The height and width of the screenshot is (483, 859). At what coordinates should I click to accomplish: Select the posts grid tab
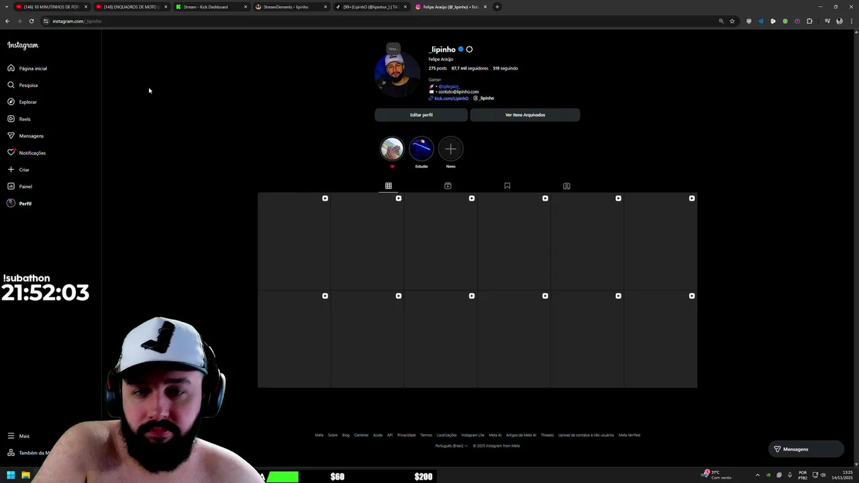pos(388,186)
